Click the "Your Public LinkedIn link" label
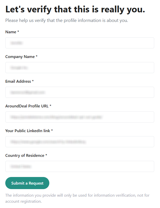The image size is (160, 208). tap(27, 131)
